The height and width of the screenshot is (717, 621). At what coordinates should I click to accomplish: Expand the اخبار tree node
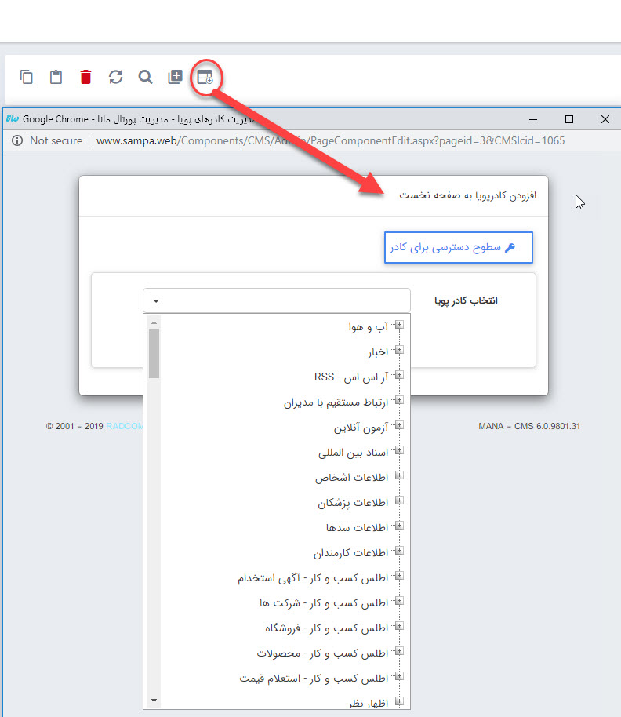(398, 351)
